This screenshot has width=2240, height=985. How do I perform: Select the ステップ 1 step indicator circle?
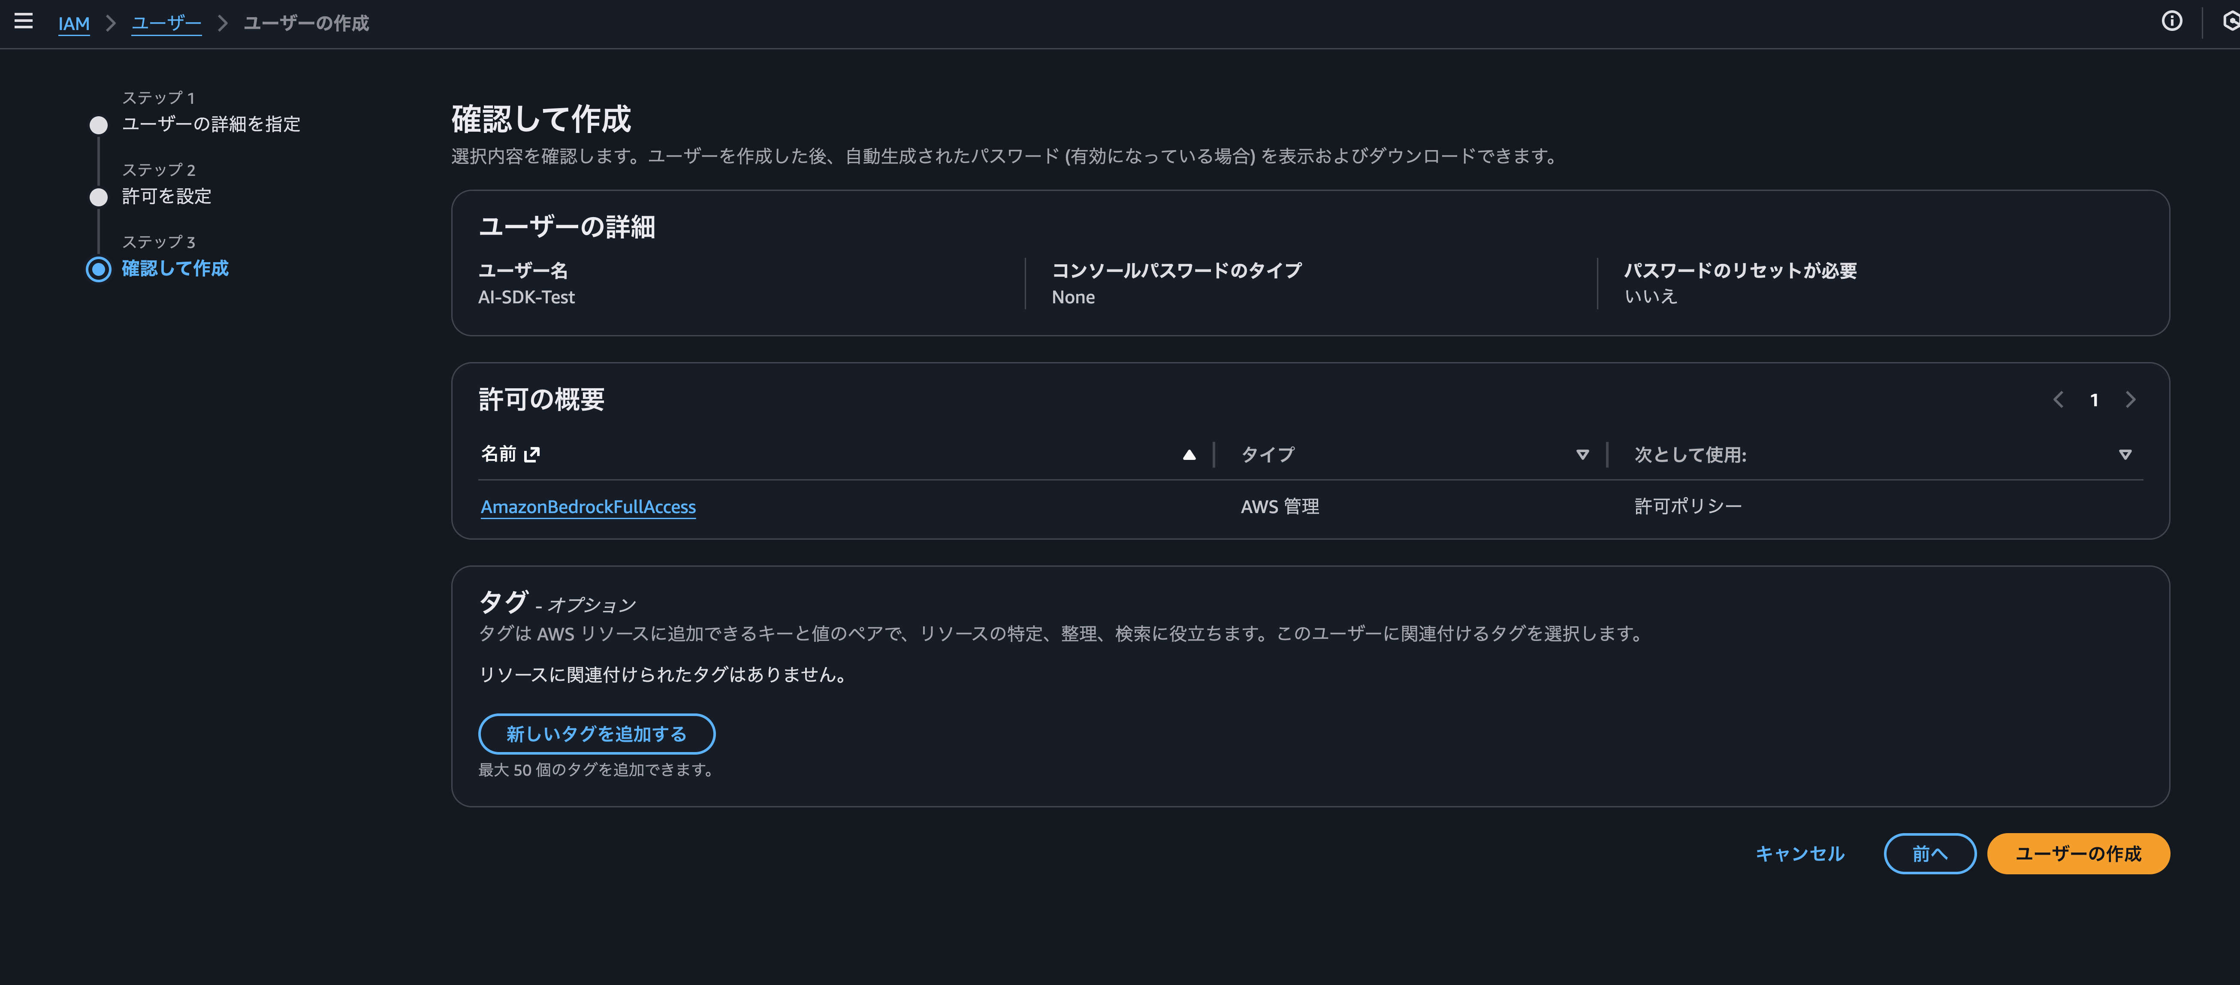pyautogui.click(x=98, y=124)
